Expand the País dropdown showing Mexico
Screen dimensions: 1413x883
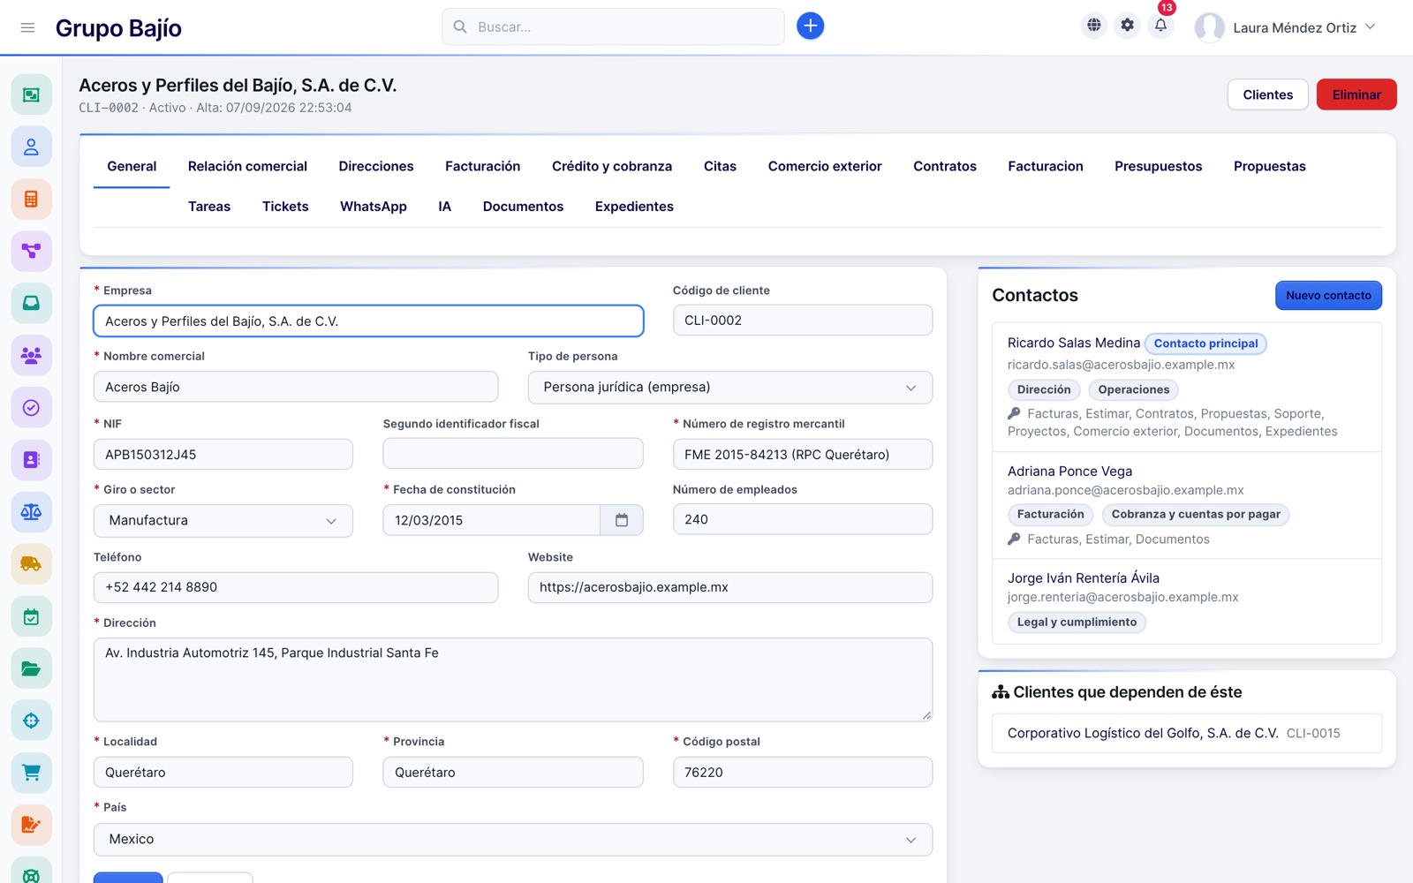pos(513,840)
